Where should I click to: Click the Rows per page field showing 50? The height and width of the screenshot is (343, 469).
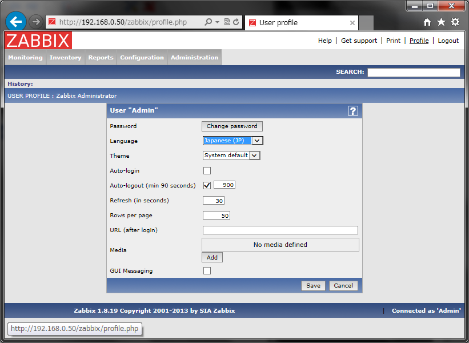217,216
